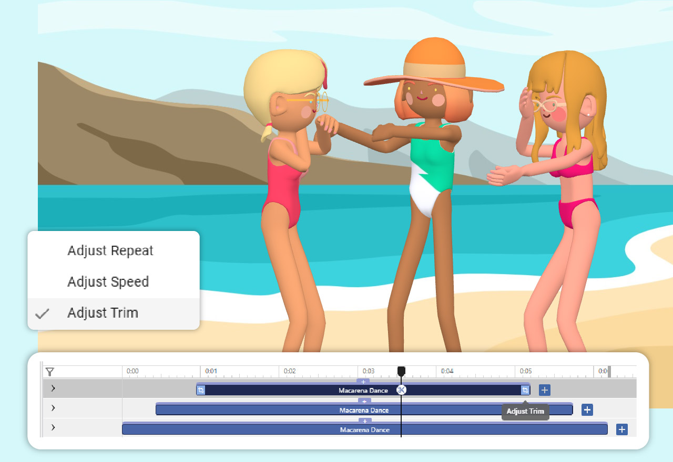
Task: Click left trim handle of selected clip
Action: (201, 390)
